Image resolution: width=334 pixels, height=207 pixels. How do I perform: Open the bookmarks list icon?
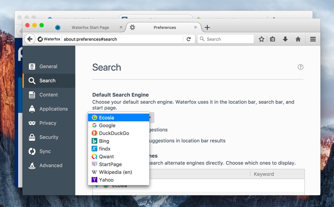273,39
